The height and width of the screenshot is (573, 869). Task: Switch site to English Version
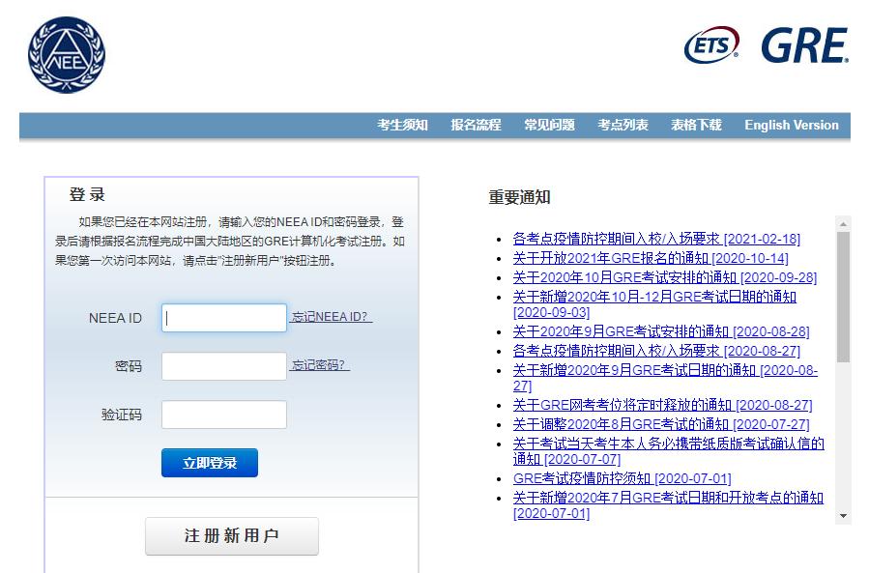click(x=791, y=125)
